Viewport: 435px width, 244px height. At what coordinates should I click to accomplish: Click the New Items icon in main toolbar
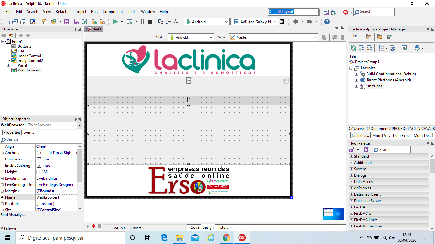coord(45,22)
